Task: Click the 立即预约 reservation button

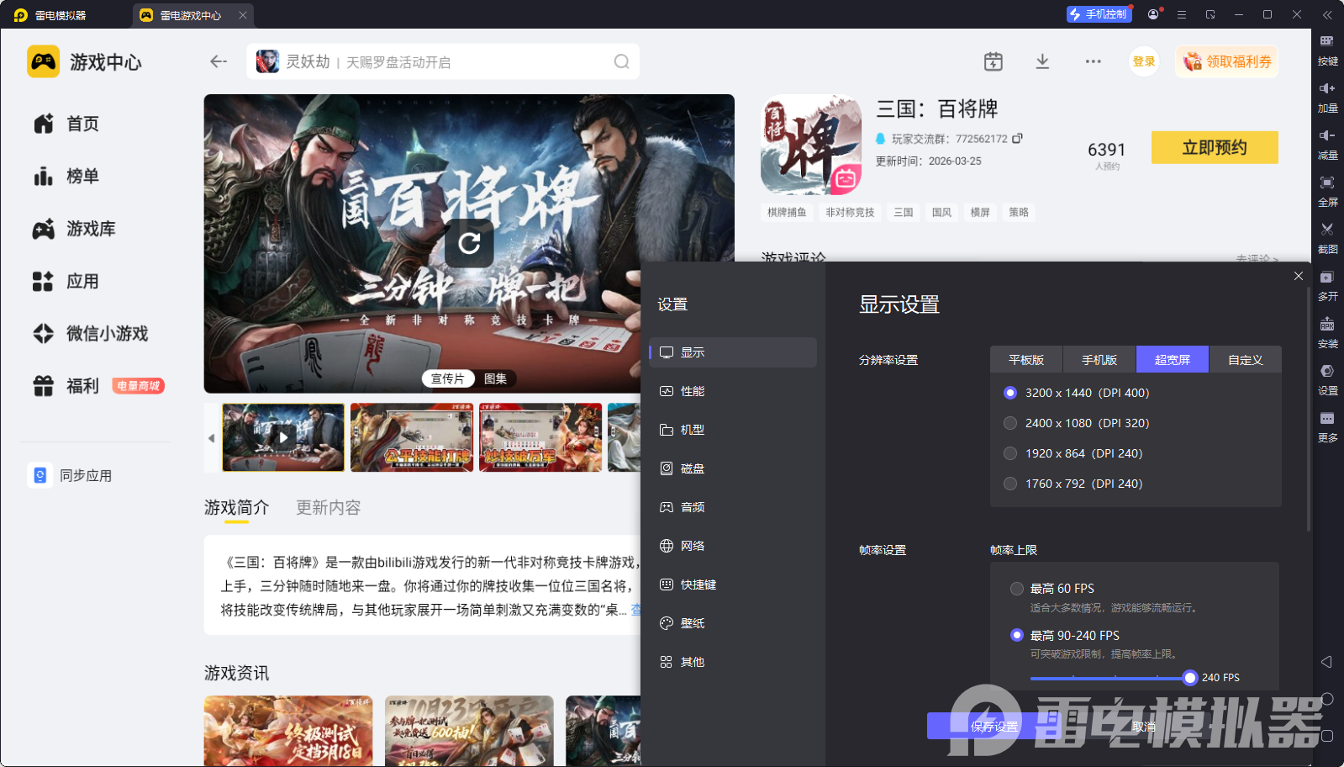Action: [x=1214, y=148]
